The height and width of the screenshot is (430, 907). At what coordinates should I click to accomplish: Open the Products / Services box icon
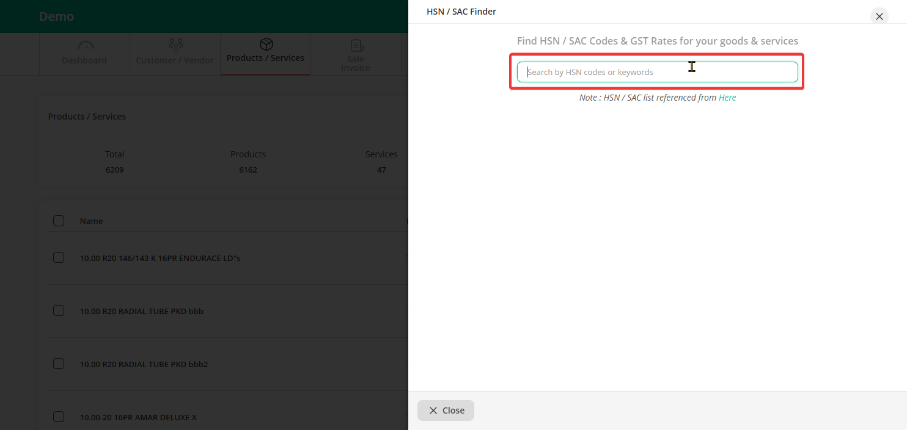pos(266,45)
